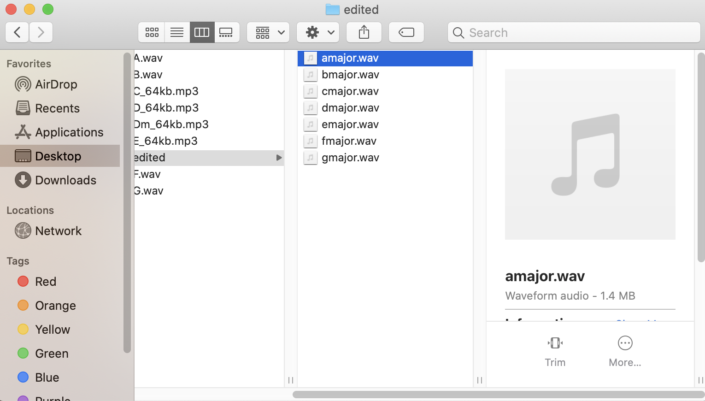Select Desktop in the sidebar

(60, 156)
